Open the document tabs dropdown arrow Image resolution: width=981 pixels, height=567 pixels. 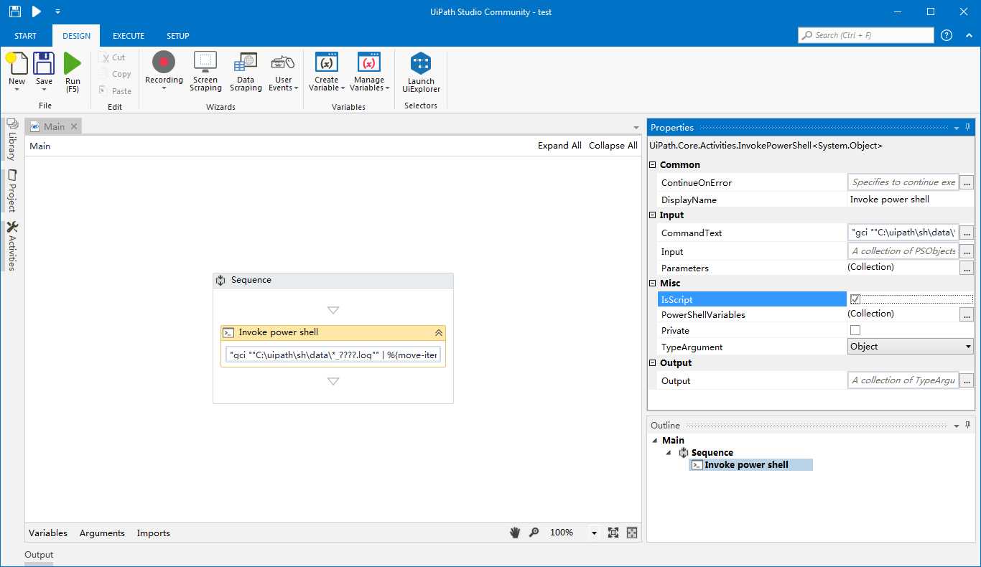636,128
